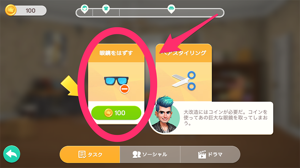
Task: Tap the face marker on progress bar
Action: pos(84,9)
